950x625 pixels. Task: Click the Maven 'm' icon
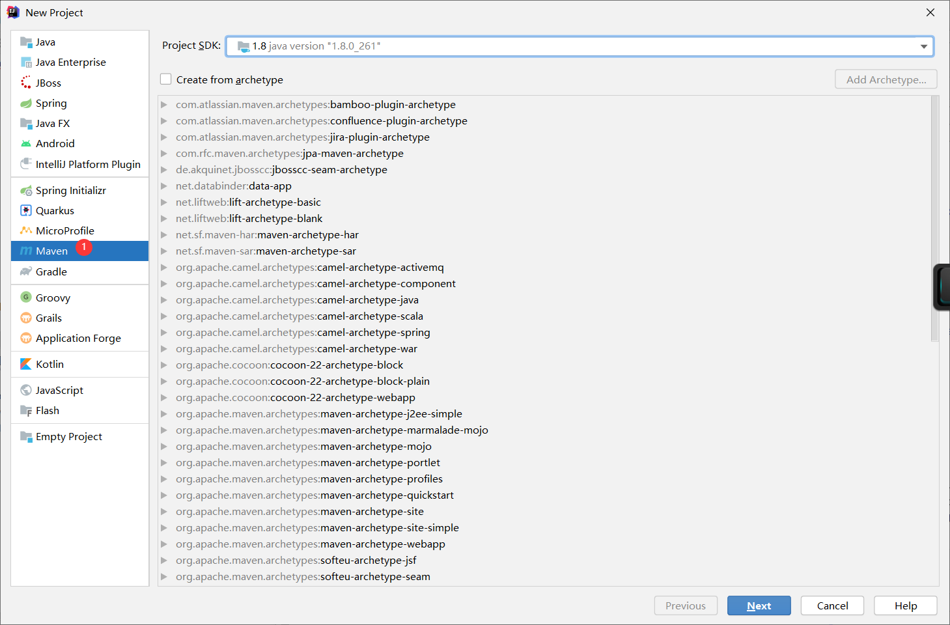point(26,251)
